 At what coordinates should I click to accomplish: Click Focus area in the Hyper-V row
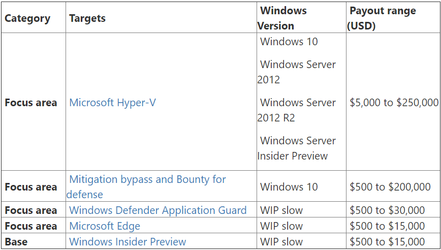click(x=30, y=103)
